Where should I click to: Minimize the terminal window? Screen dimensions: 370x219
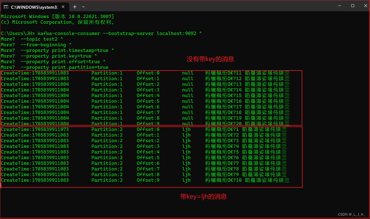[340, 6]
